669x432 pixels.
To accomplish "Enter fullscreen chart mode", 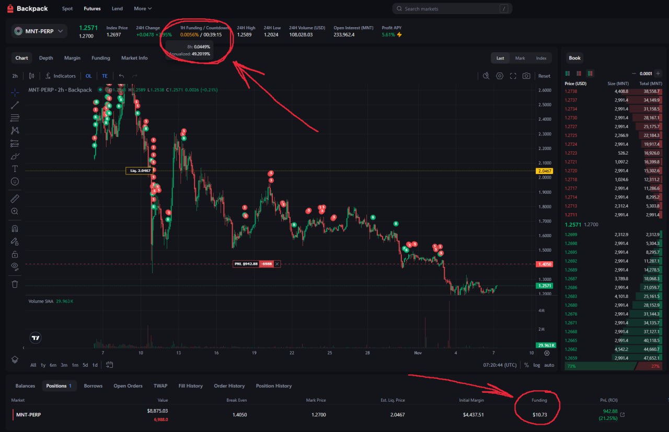I will 513,76.
